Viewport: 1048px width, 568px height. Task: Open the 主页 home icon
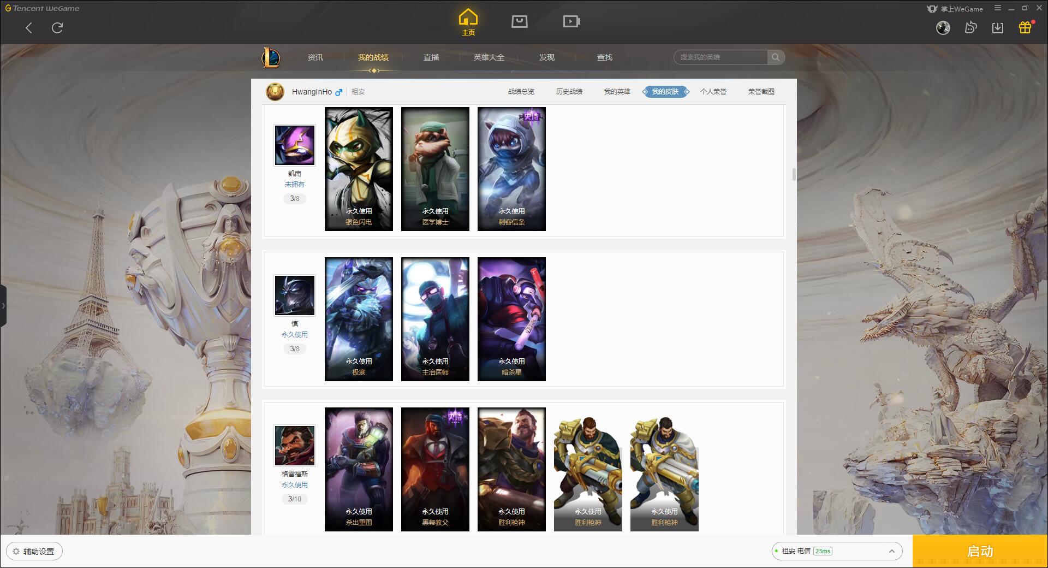point(468,22)
